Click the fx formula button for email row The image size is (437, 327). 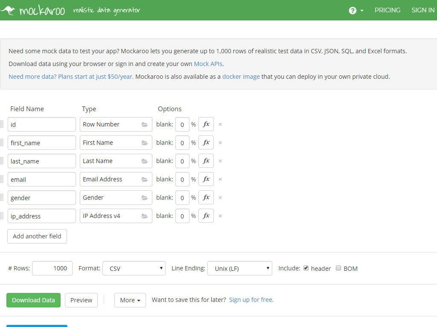(x=206, y=179)
